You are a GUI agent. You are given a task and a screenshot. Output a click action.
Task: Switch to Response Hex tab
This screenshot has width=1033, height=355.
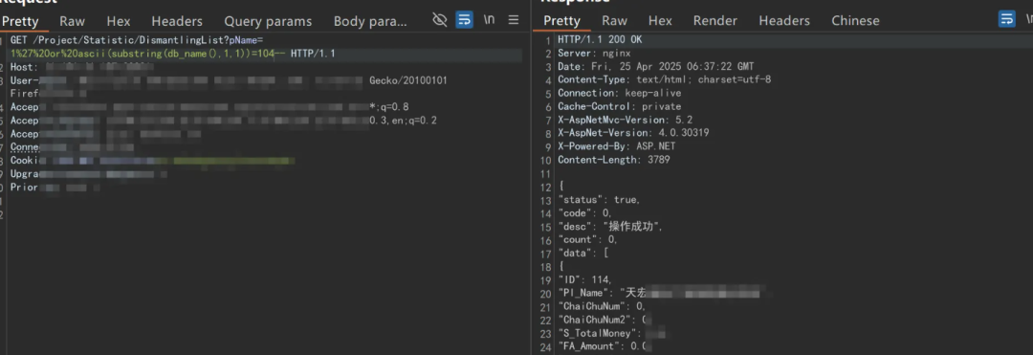click(x=660, y=21)
